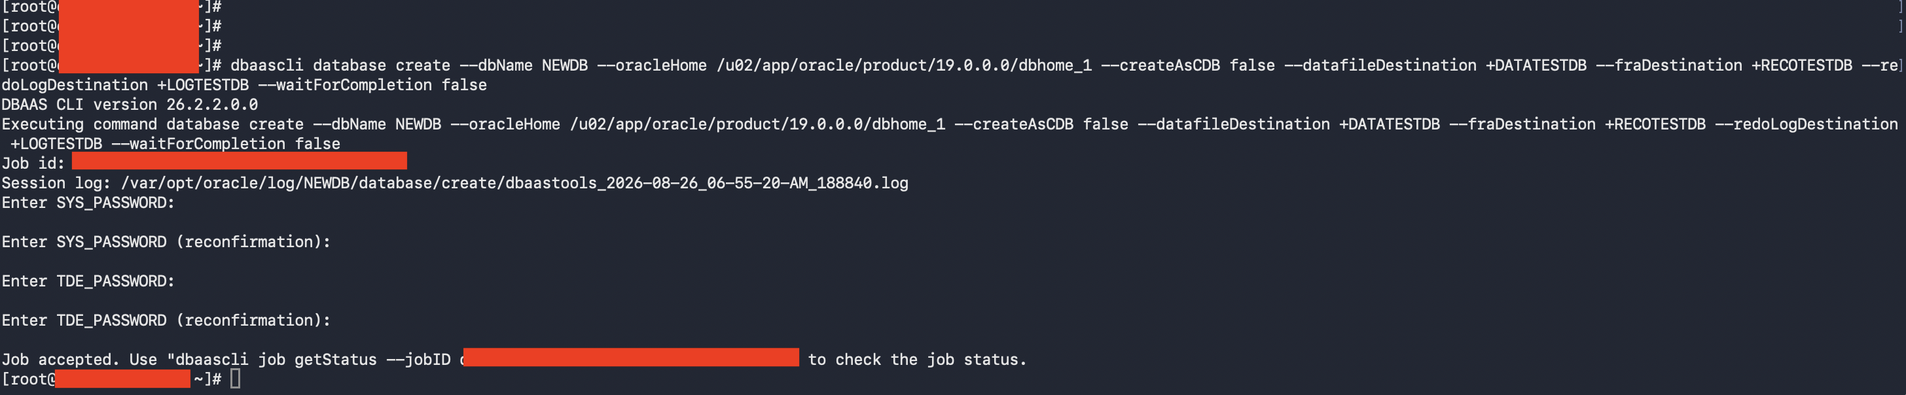Click the "Job id:" label

[33, 163]
